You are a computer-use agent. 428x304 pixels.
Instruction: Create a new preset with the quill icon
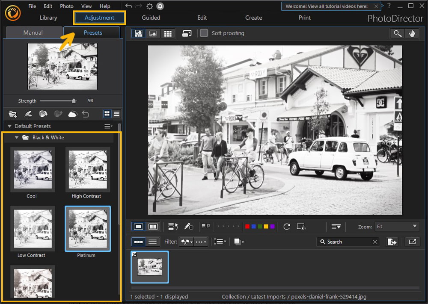(28, 114)
